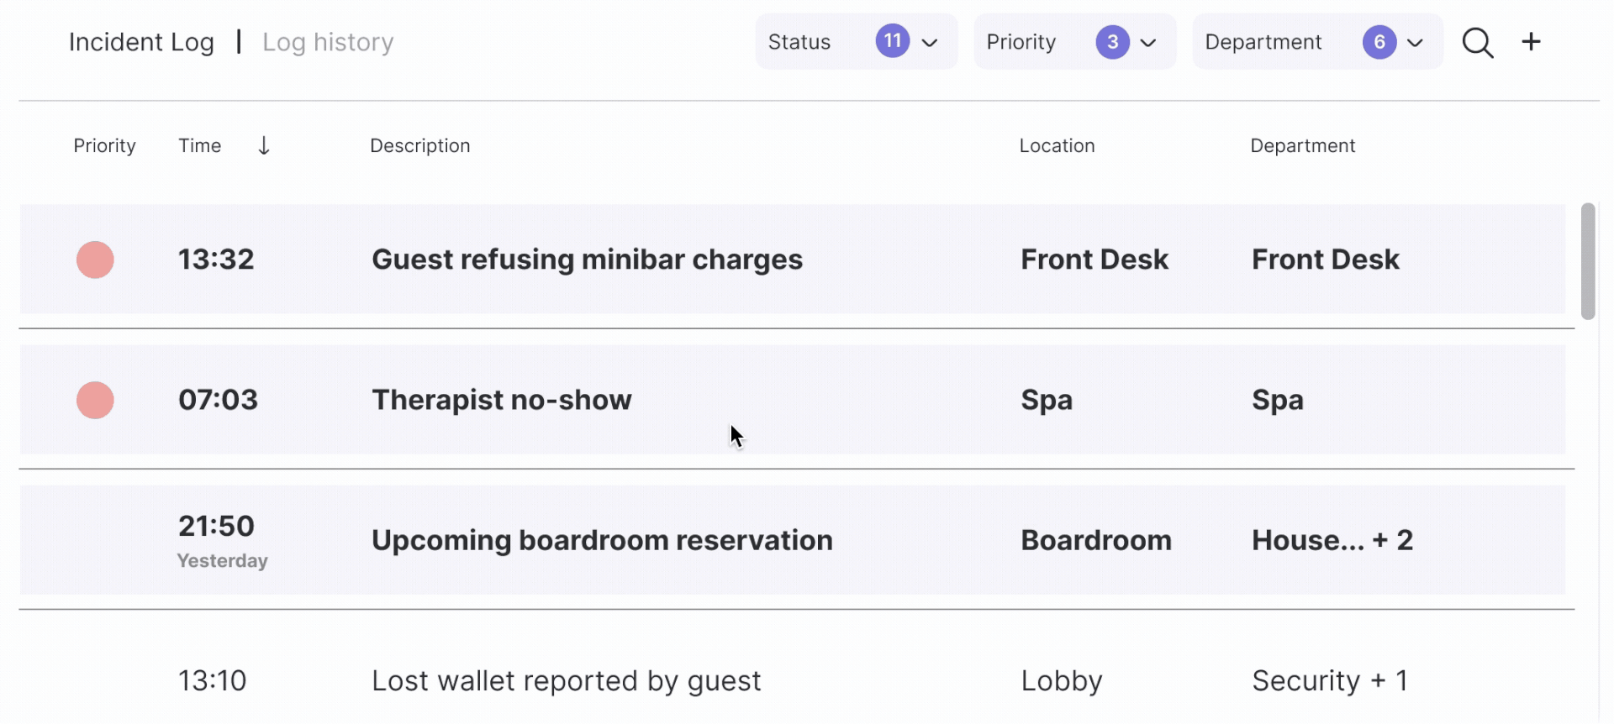Click the vertical scrollbar thumb
Image resolution: width=1614 pixels, height=724 pixels.
1587,261
